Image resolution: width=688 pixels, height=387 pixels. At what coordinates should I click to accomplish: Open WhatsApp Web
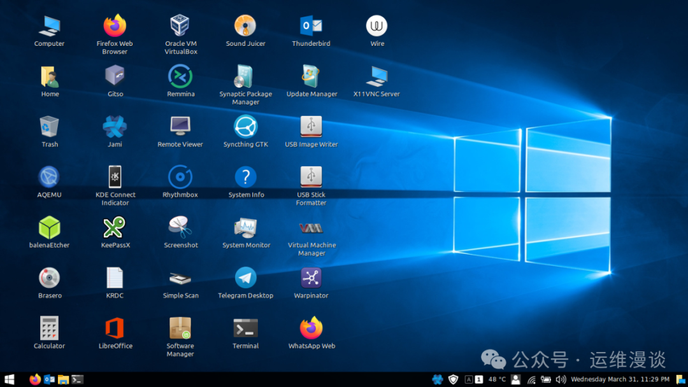(x=311, y=330)
